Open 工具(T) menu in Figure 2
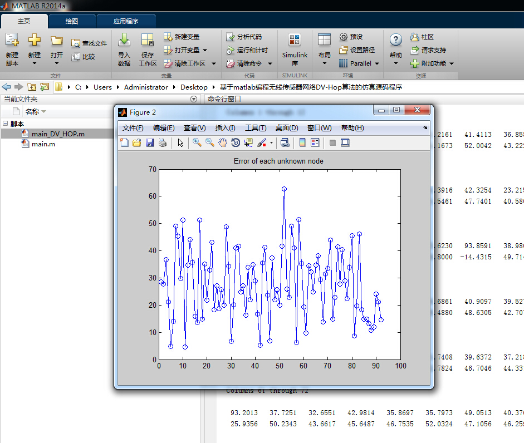This screenshot has height=443, width=524. [x=256, y=128]
